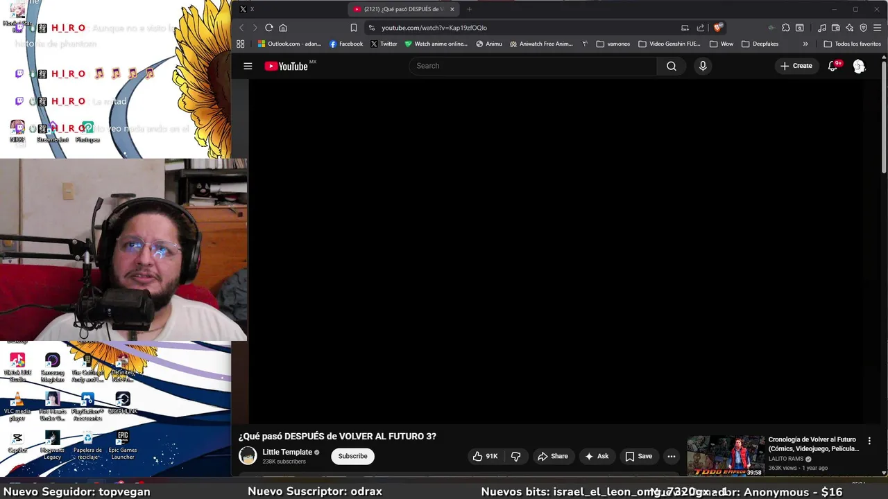Click the Create button on YouTube

[x=796, y=66]
